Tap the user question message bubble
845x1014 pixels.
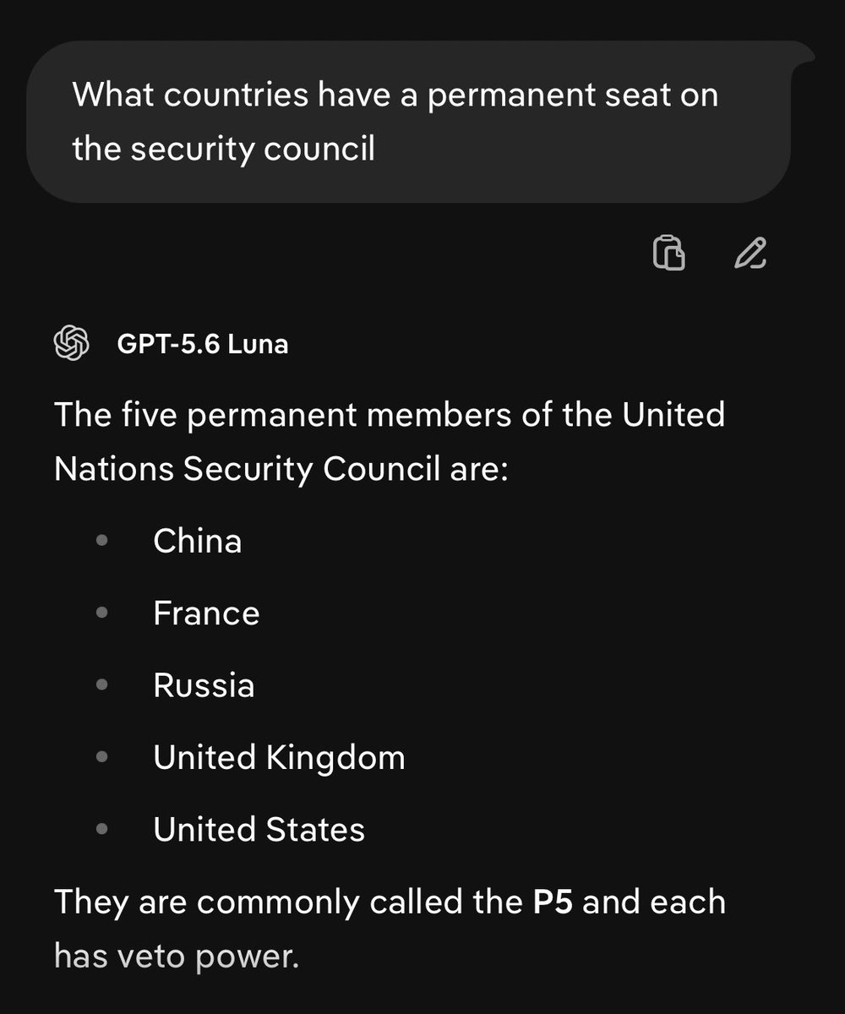tap(409, 122)
